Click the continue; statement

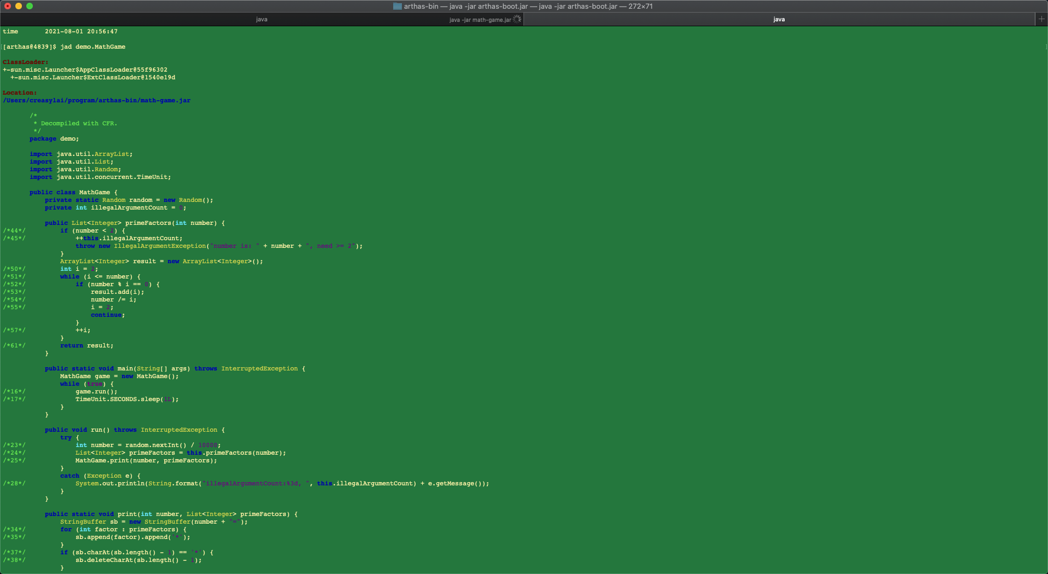coord(108,315)
